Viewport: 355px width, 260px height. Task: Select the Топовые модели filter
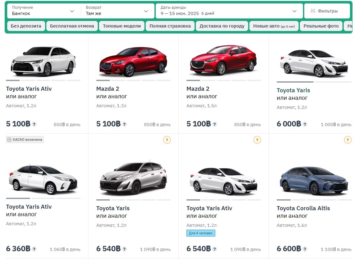[122, 26]
